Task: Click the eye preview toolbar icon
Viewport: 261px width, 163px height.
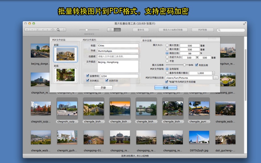Action: pos(53,30)
